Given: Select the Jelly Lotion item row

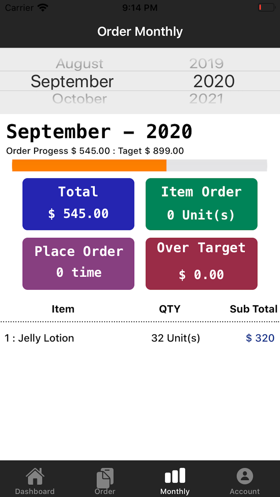Looking at the screenshot, I should 140,338.
